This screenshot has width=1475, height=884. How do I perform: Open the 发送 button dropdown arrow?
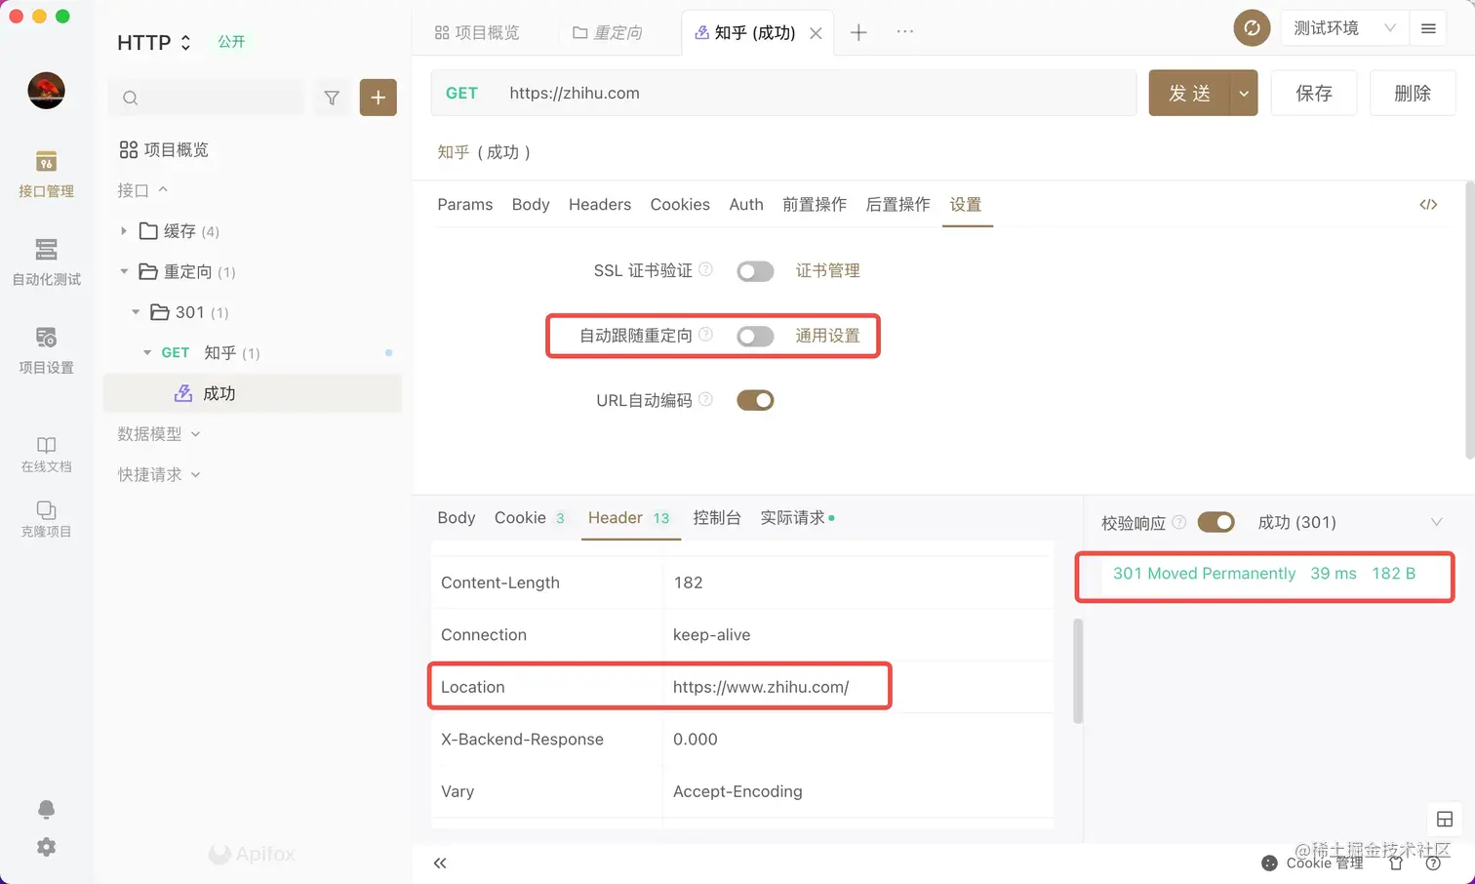point(1244,94)
